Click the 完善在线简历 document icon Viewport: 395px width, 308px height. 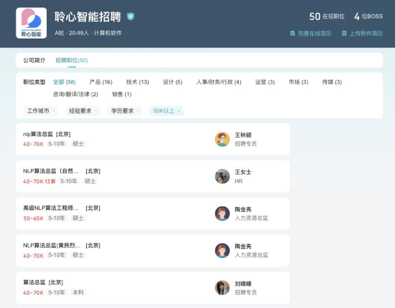[293, 34]
